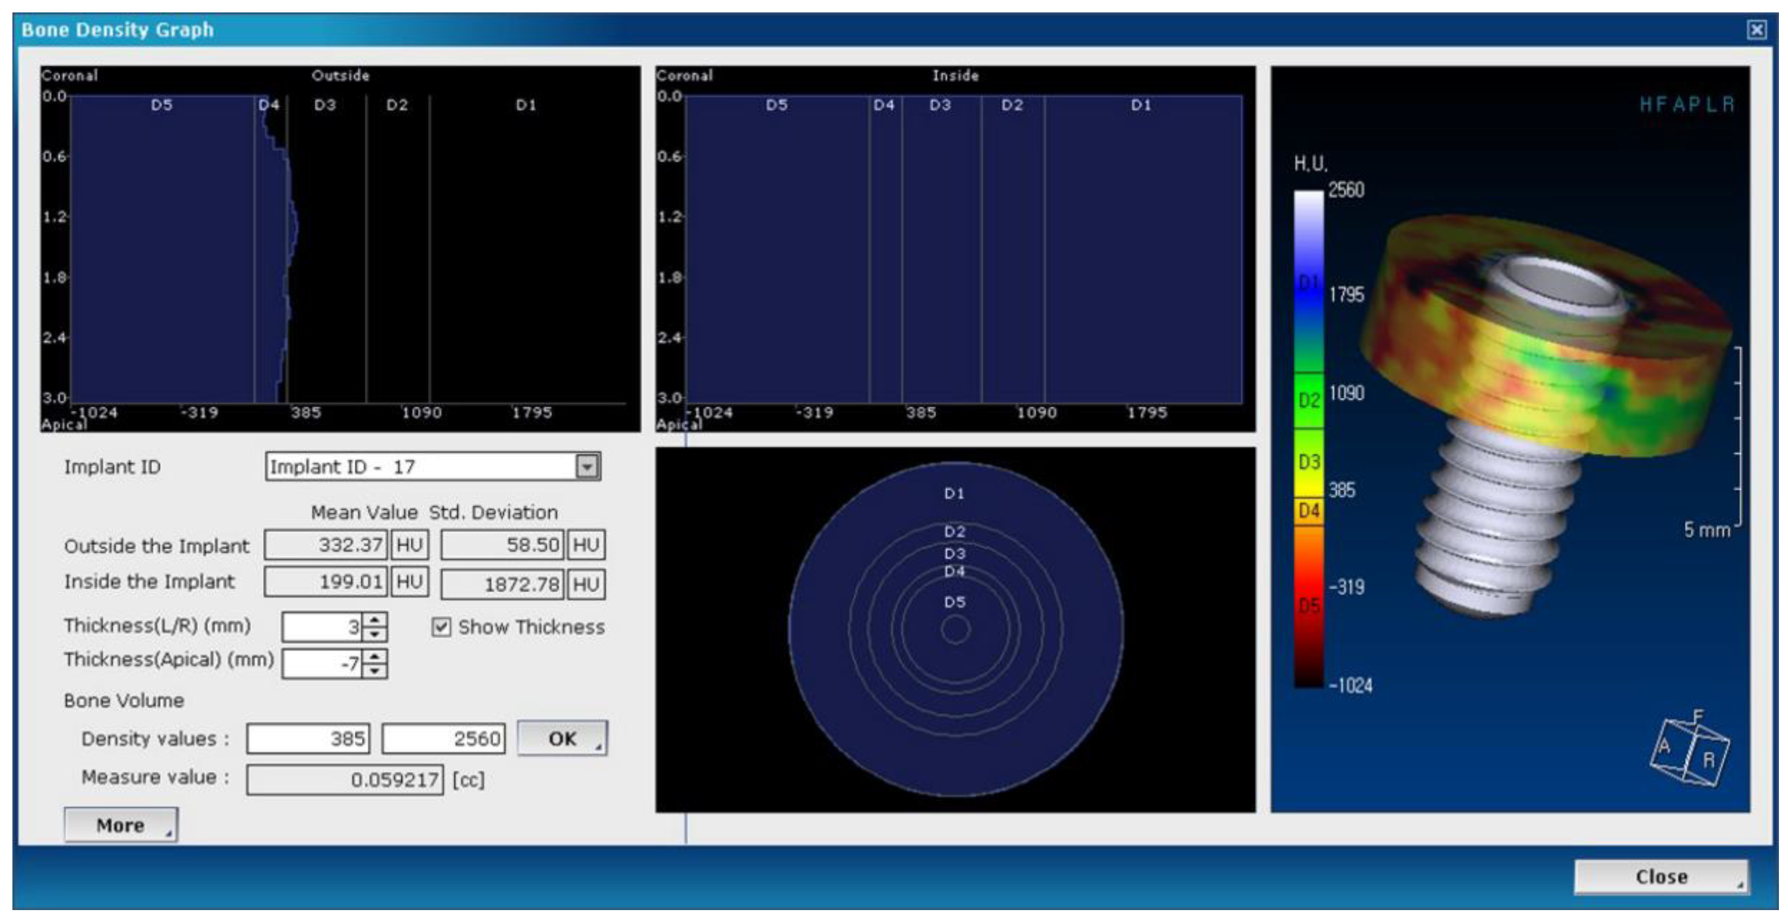Expand options with the More button

tap(121, 825)
